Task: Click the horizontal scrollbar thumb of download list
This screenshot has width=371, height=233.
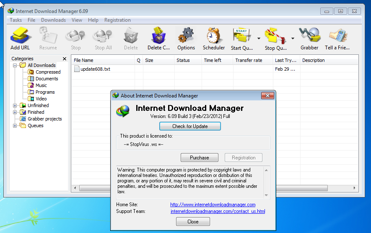Action: pyautogui.click(x=203, y=188)
